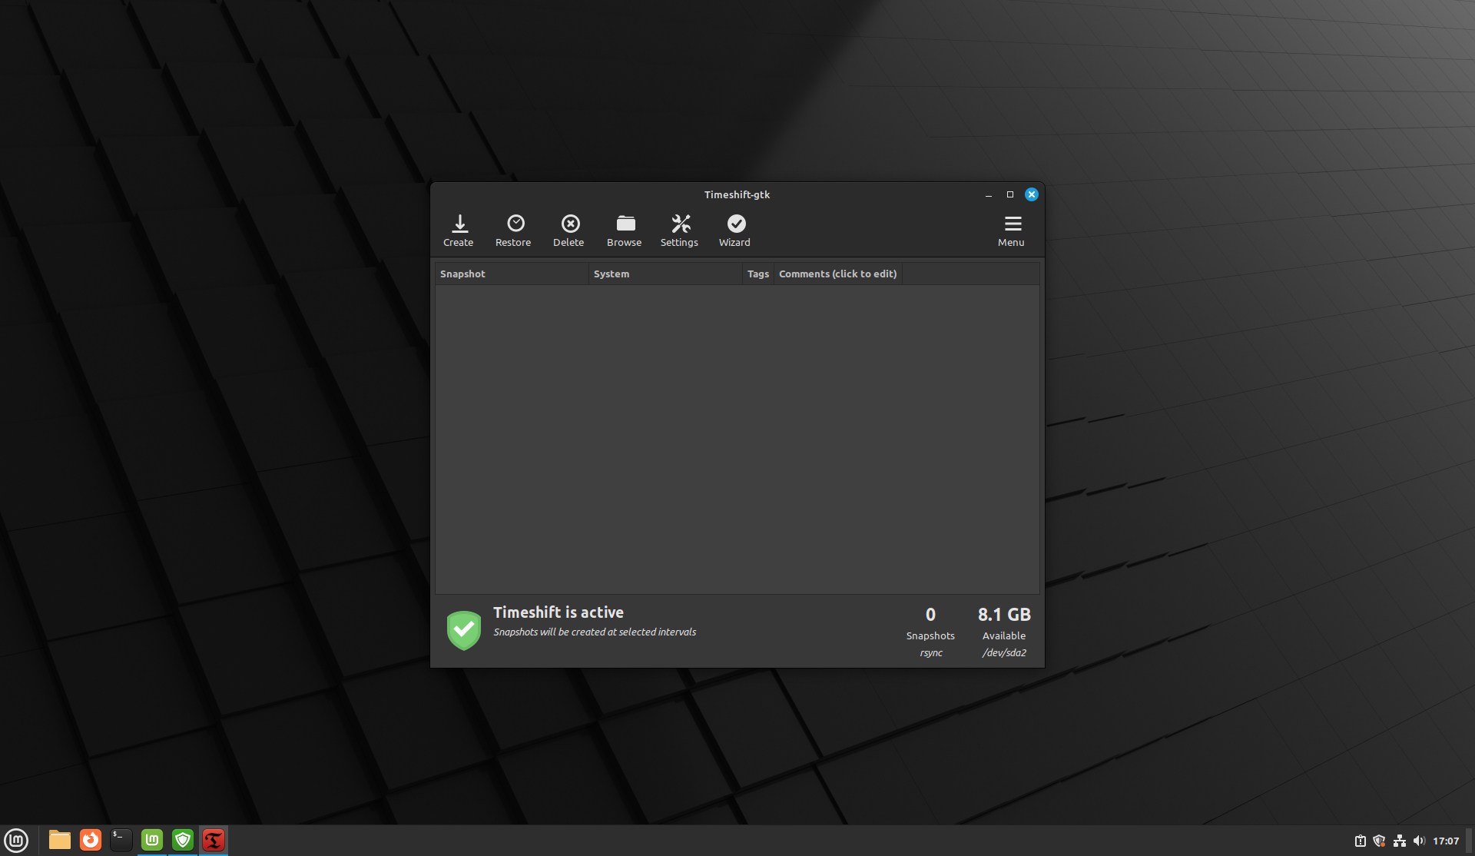The height and width of the screenshot is (856, 1475).
Task: Create a new snapshot in Timeshift
Action: tap(459, 231)
